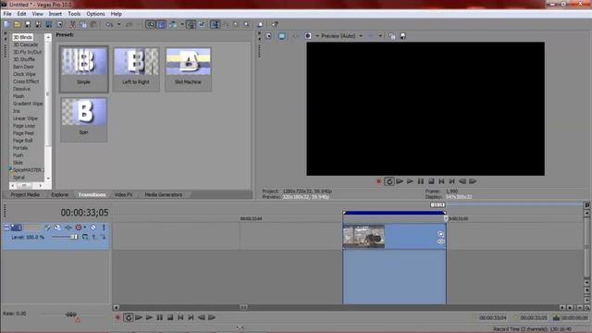Open the Auto Ripple mode dropdown arrow
592x333 pixels.
[182, 25]
